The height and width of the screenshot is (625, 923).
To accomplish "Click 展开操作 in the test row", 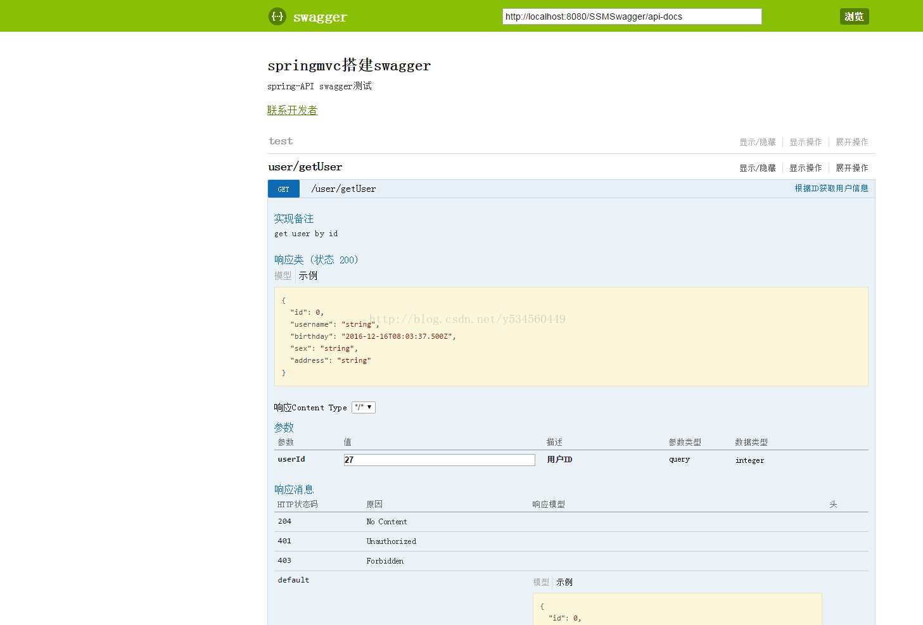I will click(x=851, y=142).
